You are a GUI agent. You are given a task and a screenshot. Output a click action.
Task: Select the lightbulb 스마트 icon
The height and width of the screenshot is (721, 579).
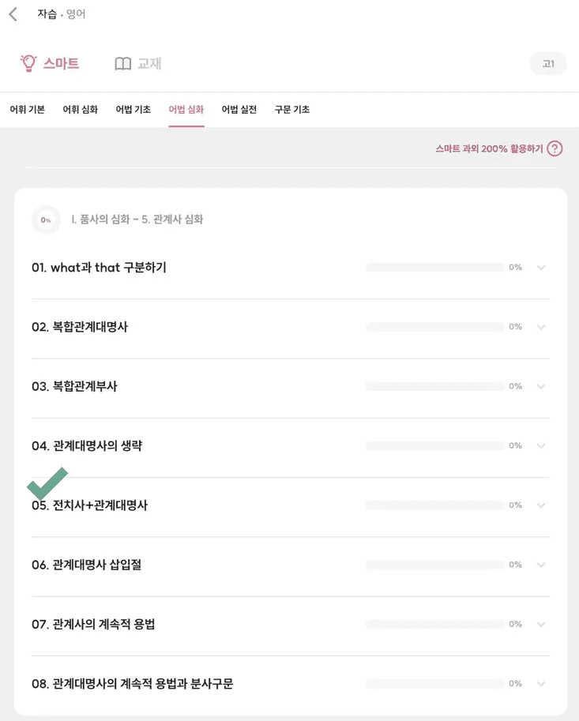(29, 63)
